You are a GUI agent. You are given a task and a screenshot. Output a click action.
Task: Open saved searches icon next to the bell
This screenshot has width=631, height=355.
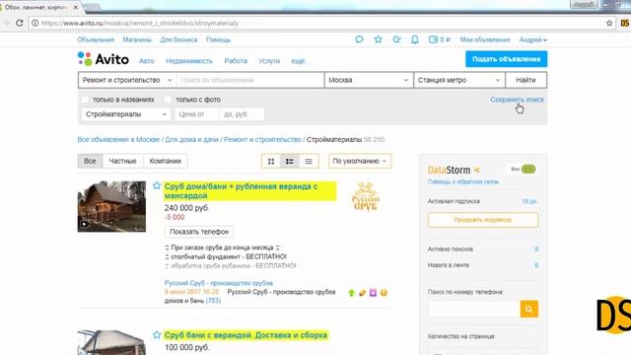pyautogui.click(x=396, y=39)
